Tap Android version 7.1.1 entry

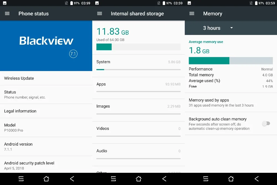click(46, 146)
